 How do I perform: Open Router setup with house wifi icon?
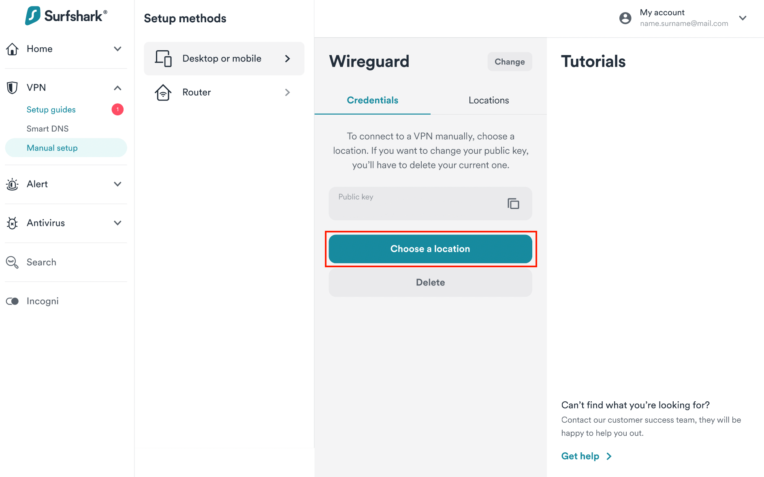pos(163,92)
